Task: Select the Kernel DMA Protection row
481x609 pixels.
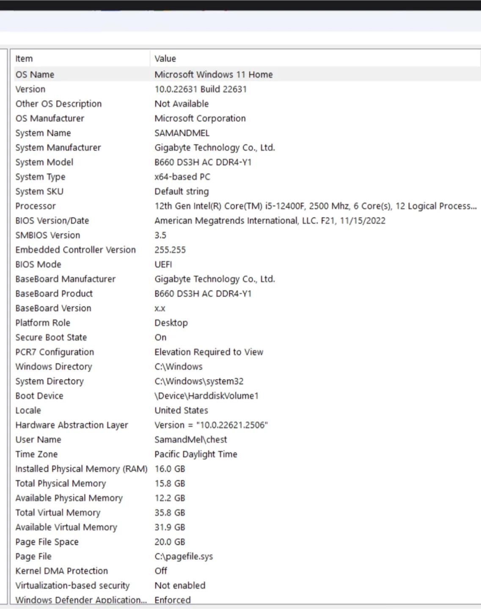Action: coord(61,571)
